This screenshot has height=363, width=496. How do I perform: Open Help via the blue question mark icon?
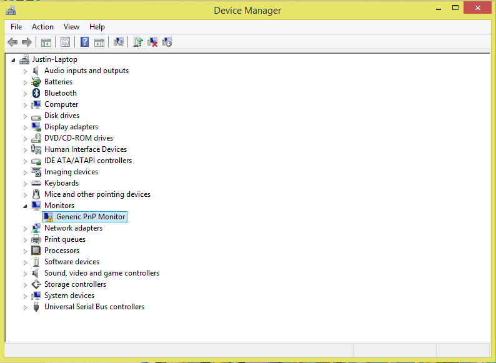coord(84,42)
